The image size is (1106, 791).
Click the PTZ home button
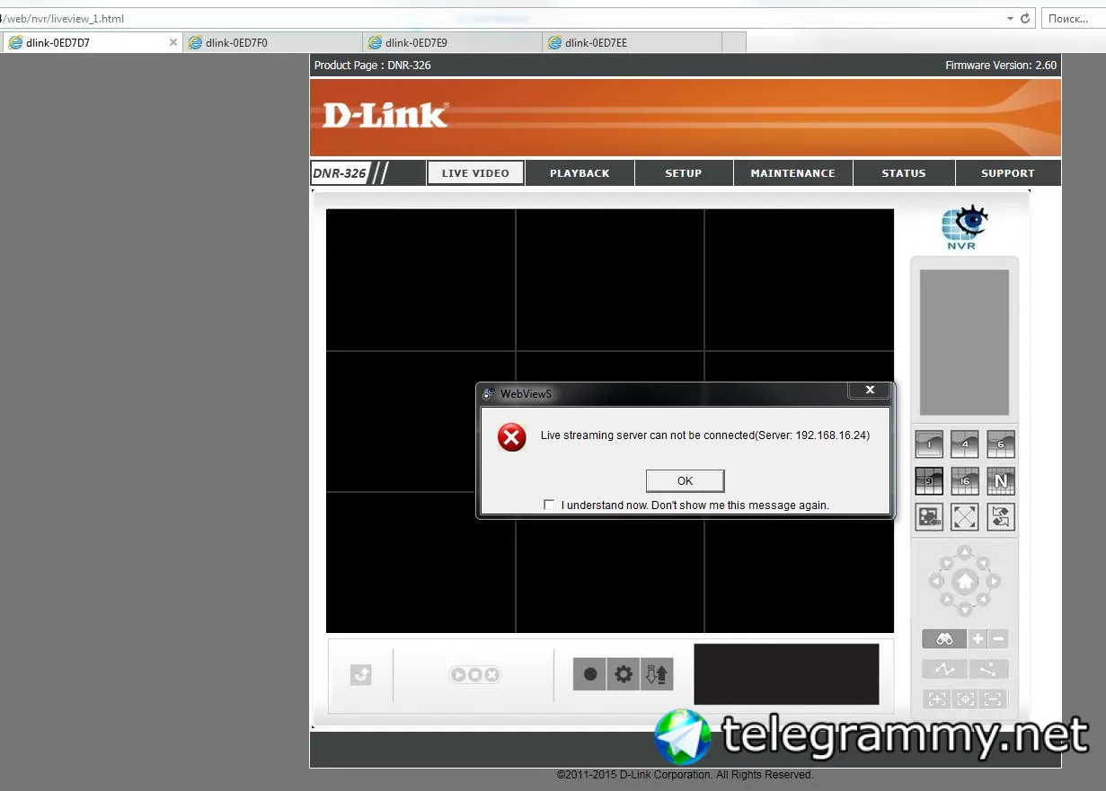965,582
